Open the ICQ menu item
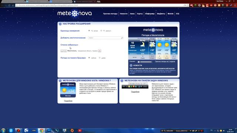 (x=177, y=14)
